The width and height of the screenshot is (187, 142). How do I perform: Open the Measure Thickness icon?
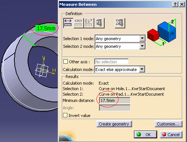[120, 23]
